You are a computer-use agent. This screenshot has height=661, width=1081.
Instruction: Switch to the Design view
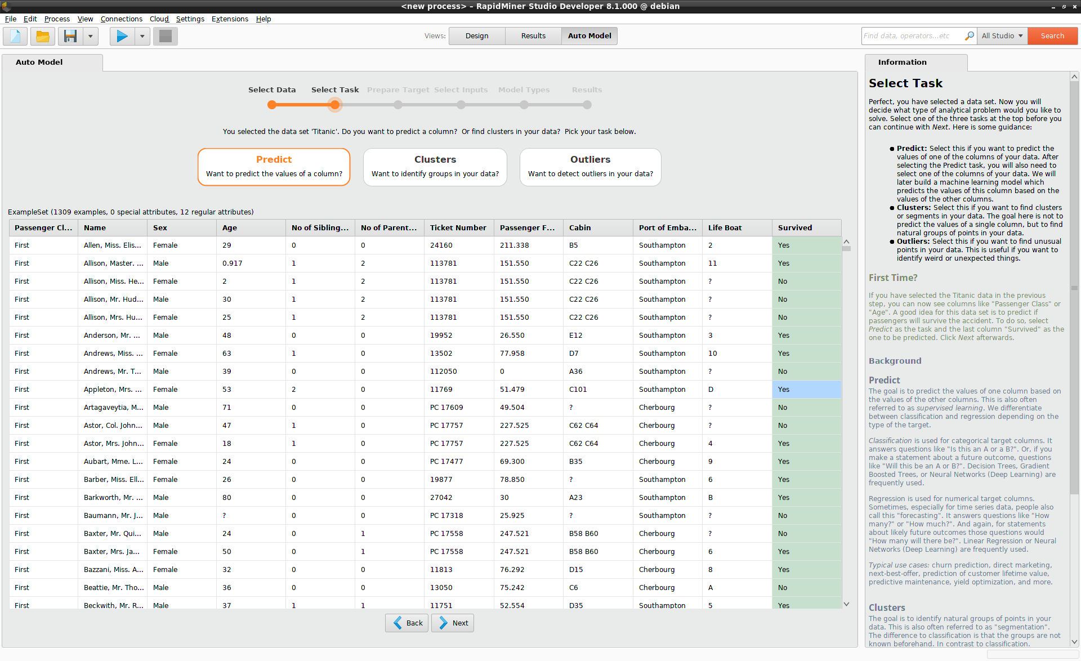477,36
